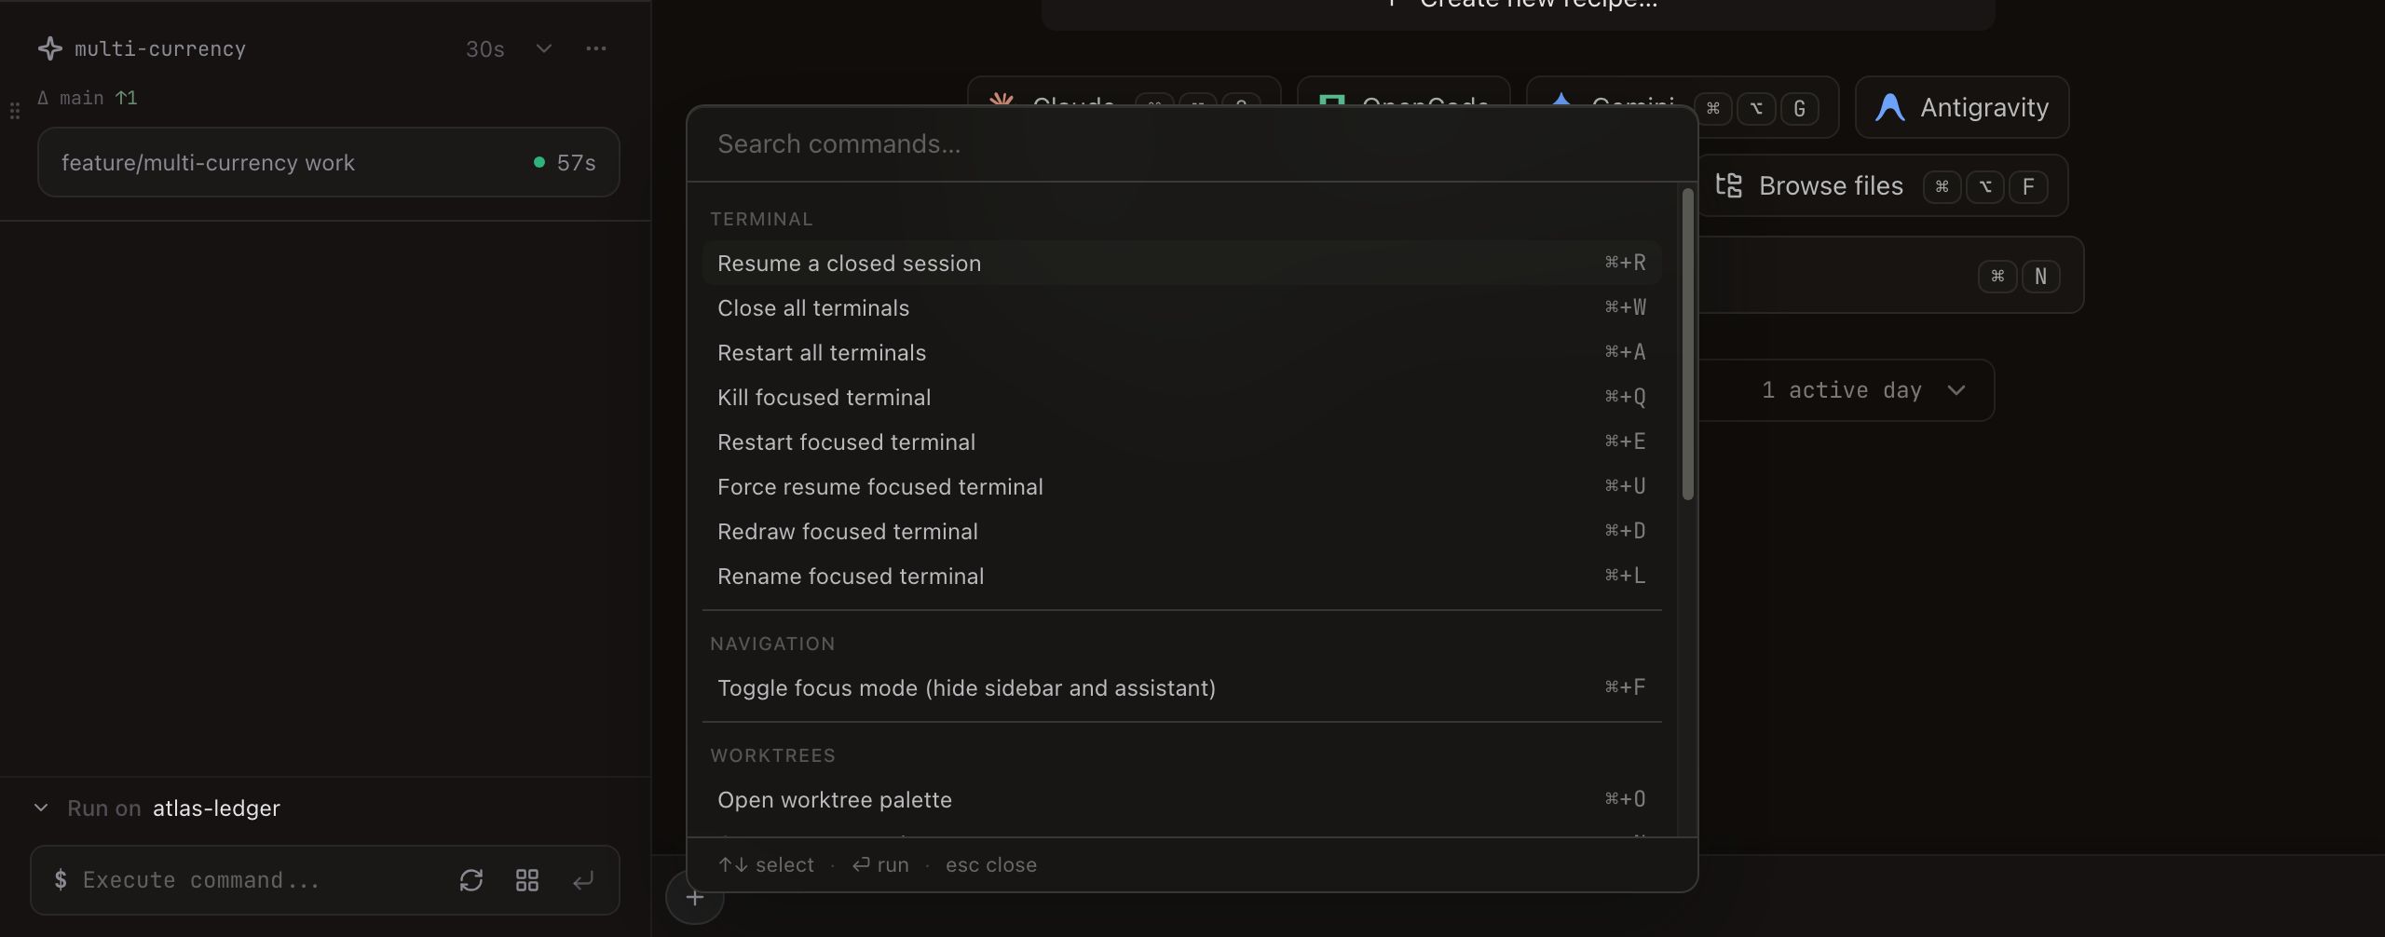
Task: Click the atlas-ledger target name
Action: click(216, 808)
